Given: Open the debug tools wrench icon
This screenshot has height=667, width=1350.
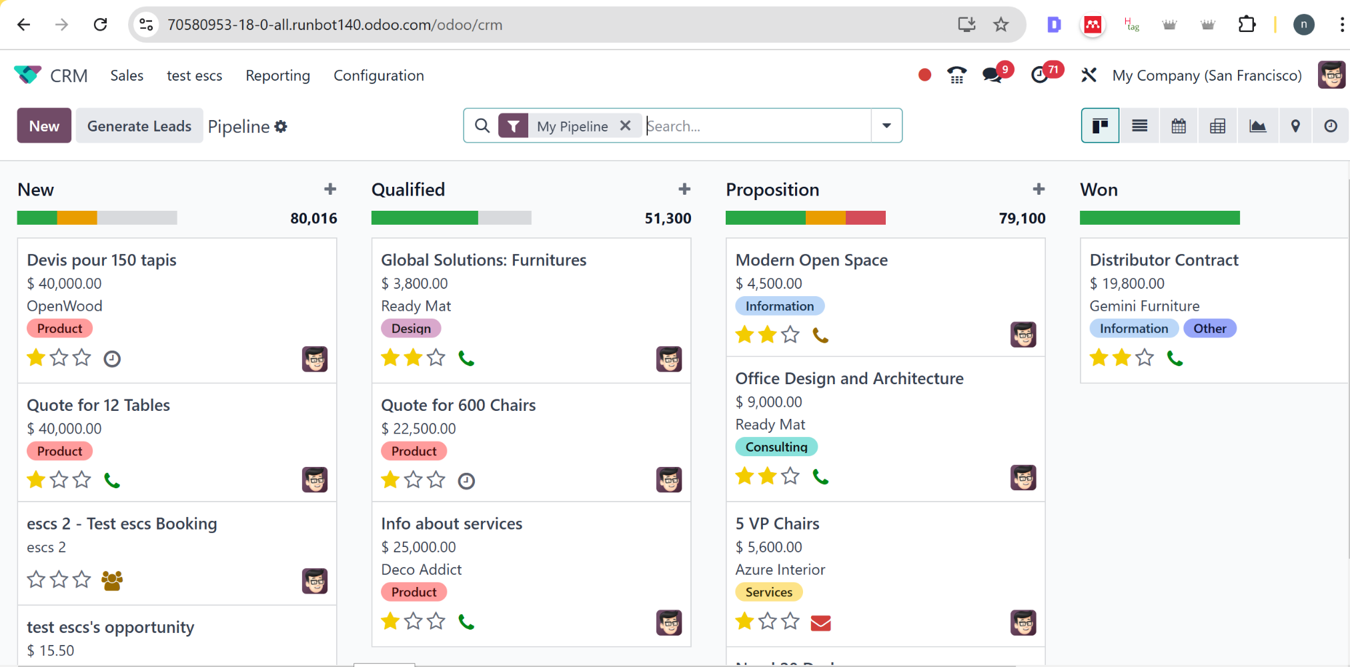Looking at the screenshot, I should (1089, 75).
